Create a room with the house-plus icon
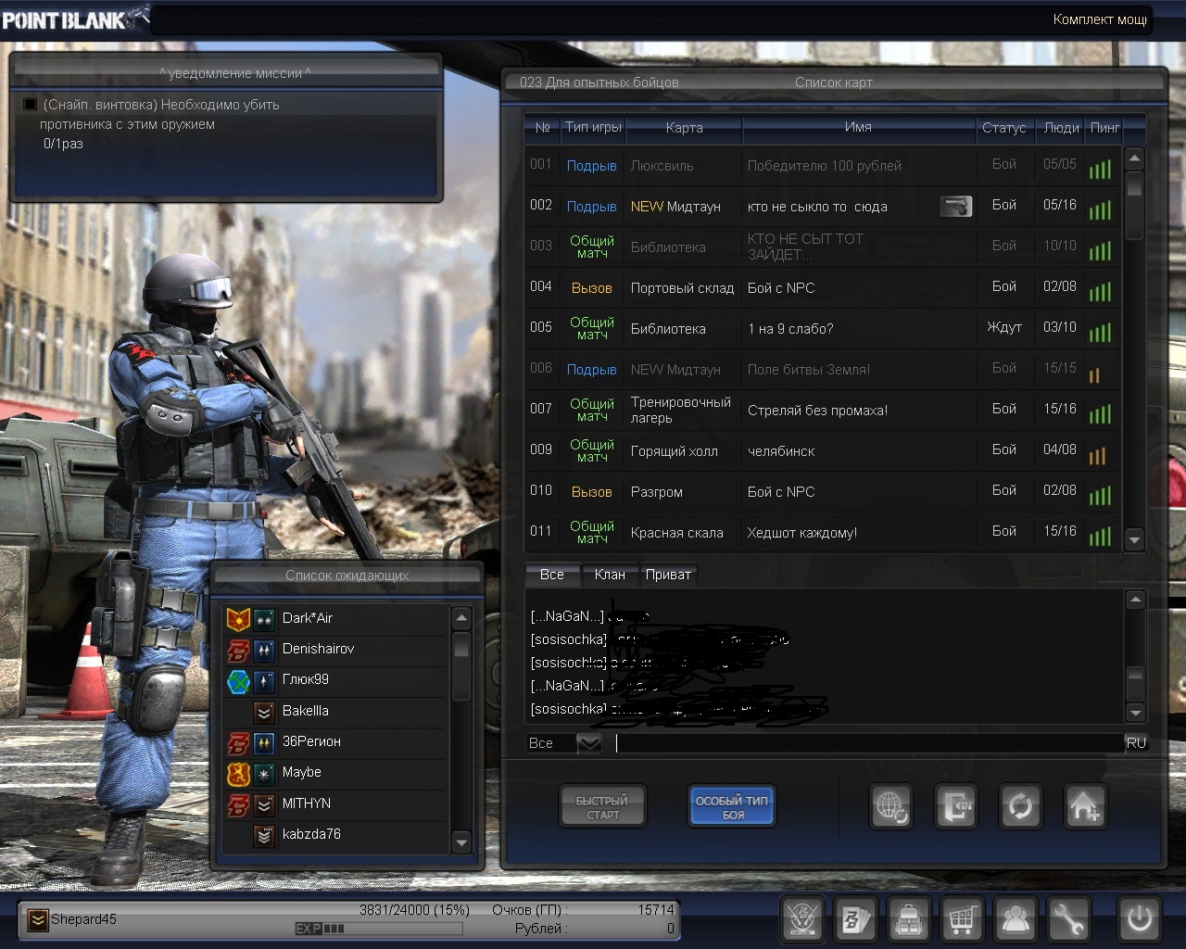The width and height of the screenshot is (1186, 949). coord(1084,806)
